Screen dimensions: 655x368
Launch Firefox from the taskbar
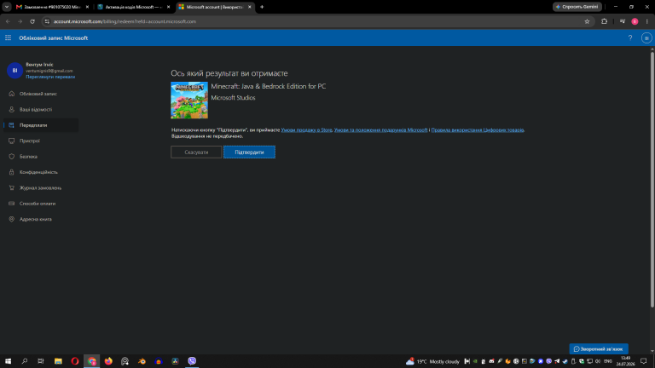(x=108, y=361)
